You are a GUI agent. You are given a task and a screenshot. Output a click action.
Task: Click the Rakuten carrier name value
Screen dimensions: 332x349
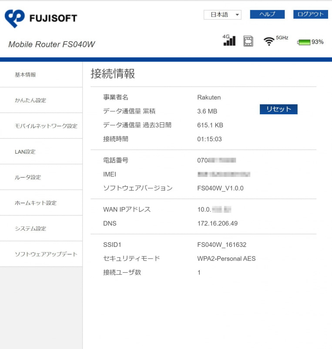pyautogui.click(x=209, y=97)
